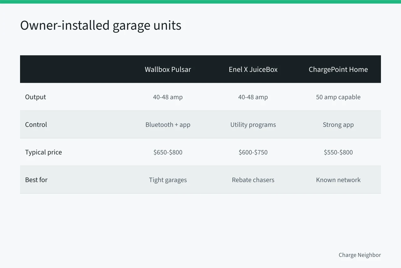Click the $600-$750 price cell
Viewport: 401px width, 268px height.
[x=253, y=152]
